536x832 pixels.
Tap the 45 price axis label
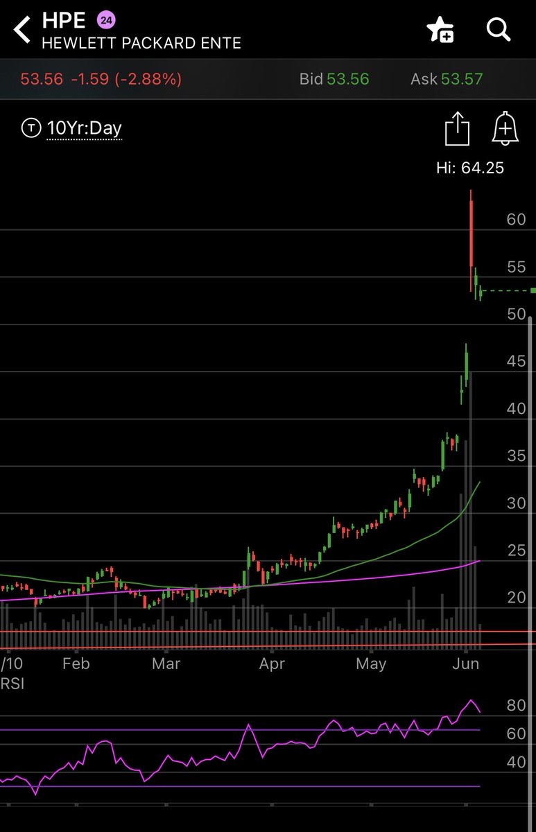pos(516,361)
